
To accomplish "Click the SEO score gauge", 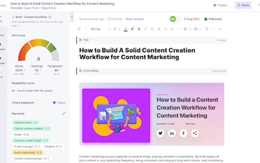I will [39, 50].
